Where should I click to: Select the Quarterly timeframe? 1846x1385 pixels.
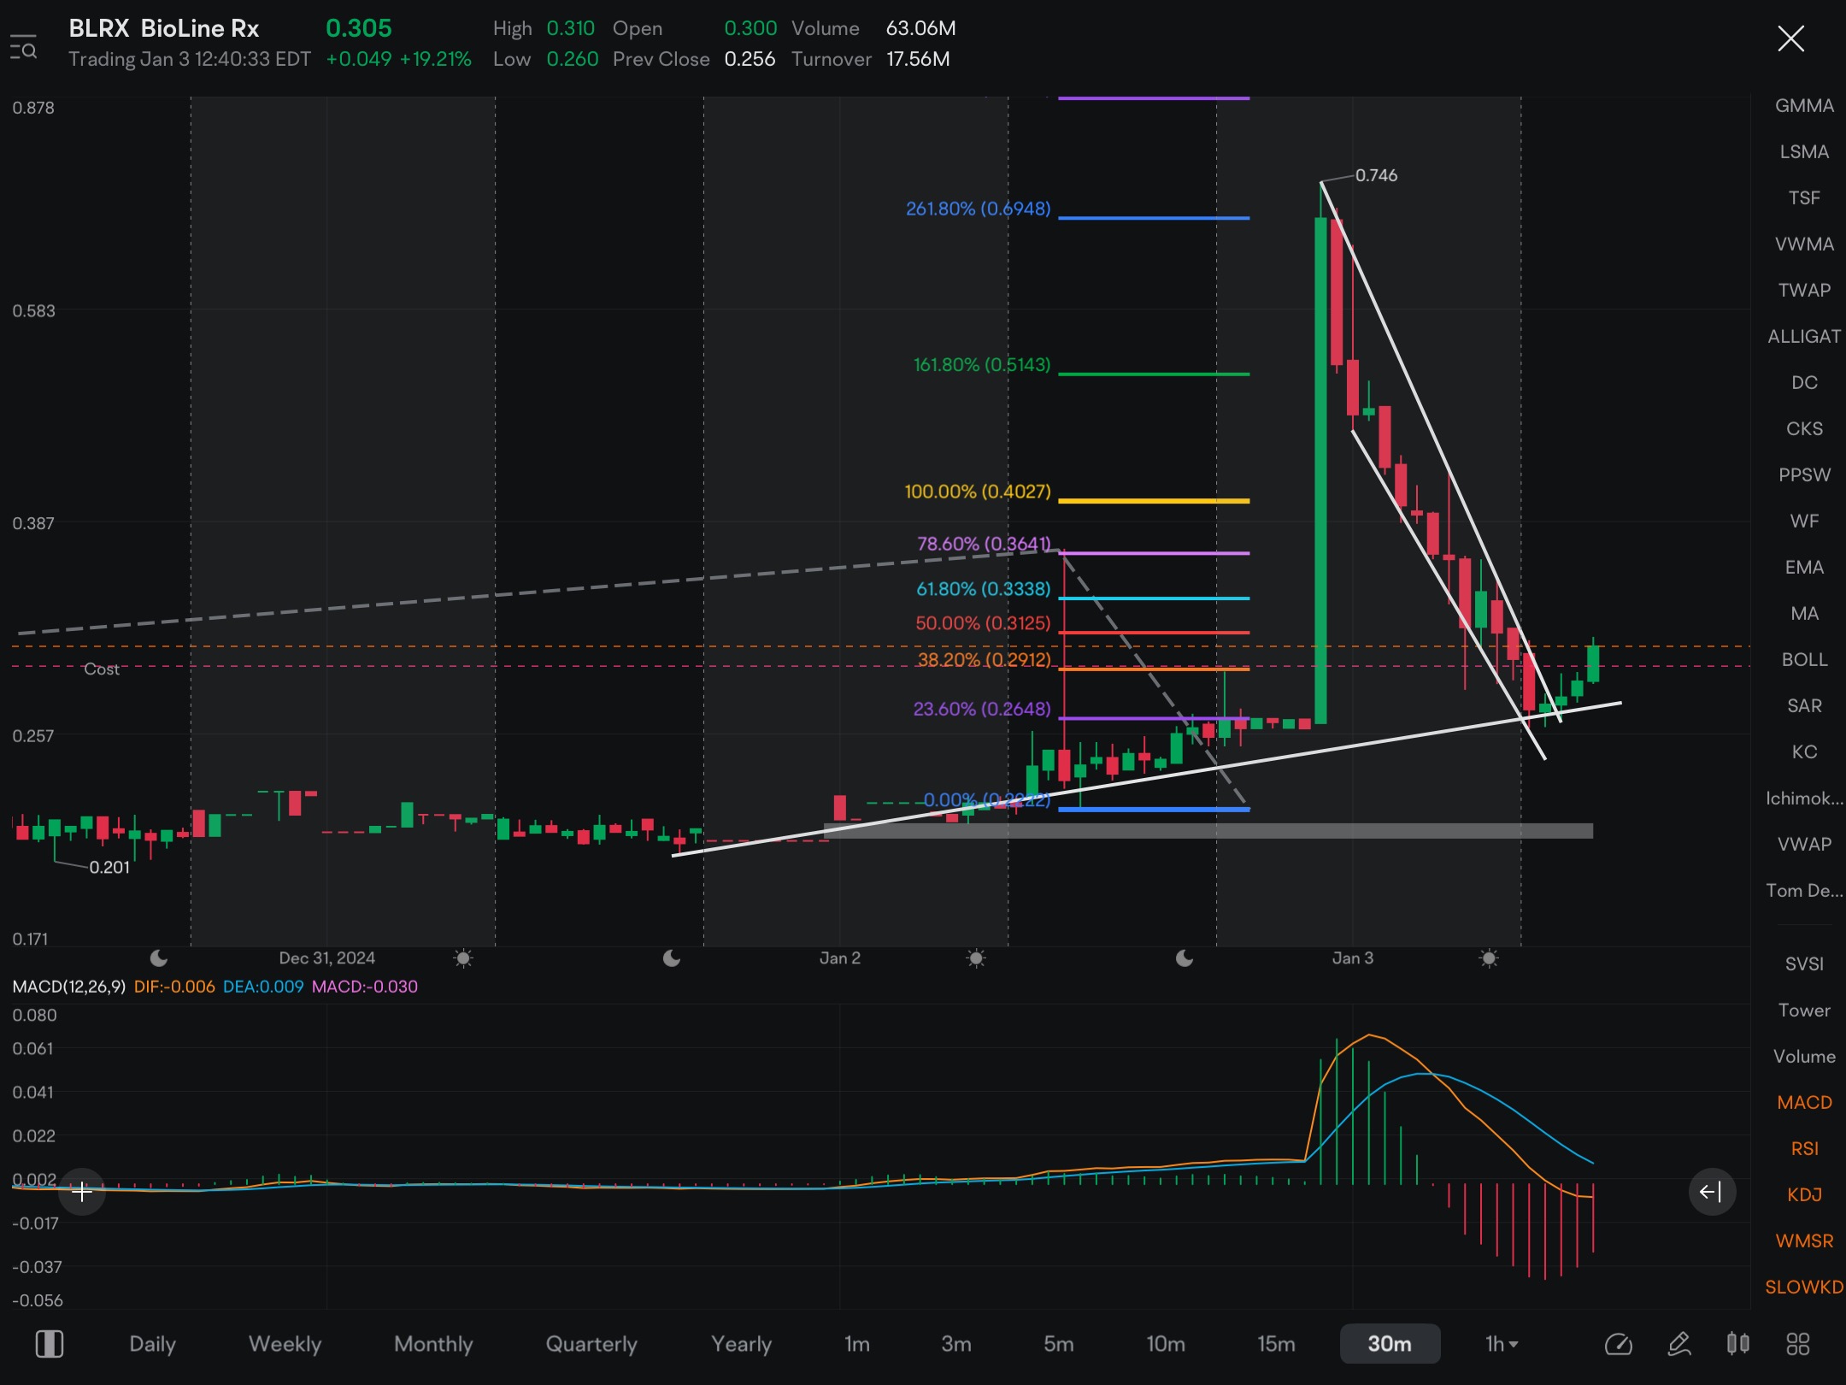(x=591, y=1344)
